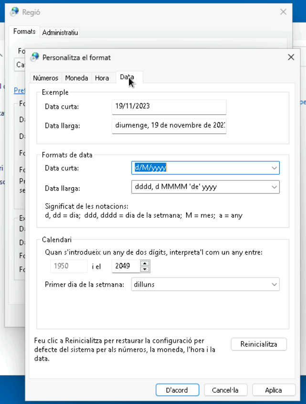Click the globe icon in Regió title bar
Image resolution: width=306 pixels, height=404 pixels.
(14, 12)
